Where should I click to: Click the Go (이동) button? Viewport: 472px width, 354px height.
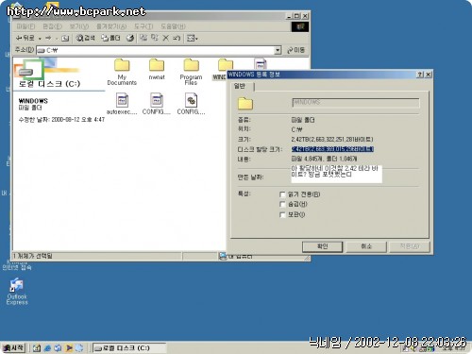click(x=295, y=50)
